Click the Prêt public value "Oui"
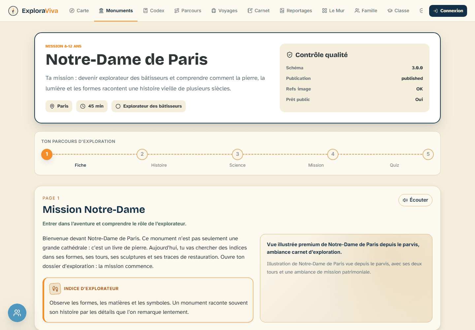 (x=419, y=99)
